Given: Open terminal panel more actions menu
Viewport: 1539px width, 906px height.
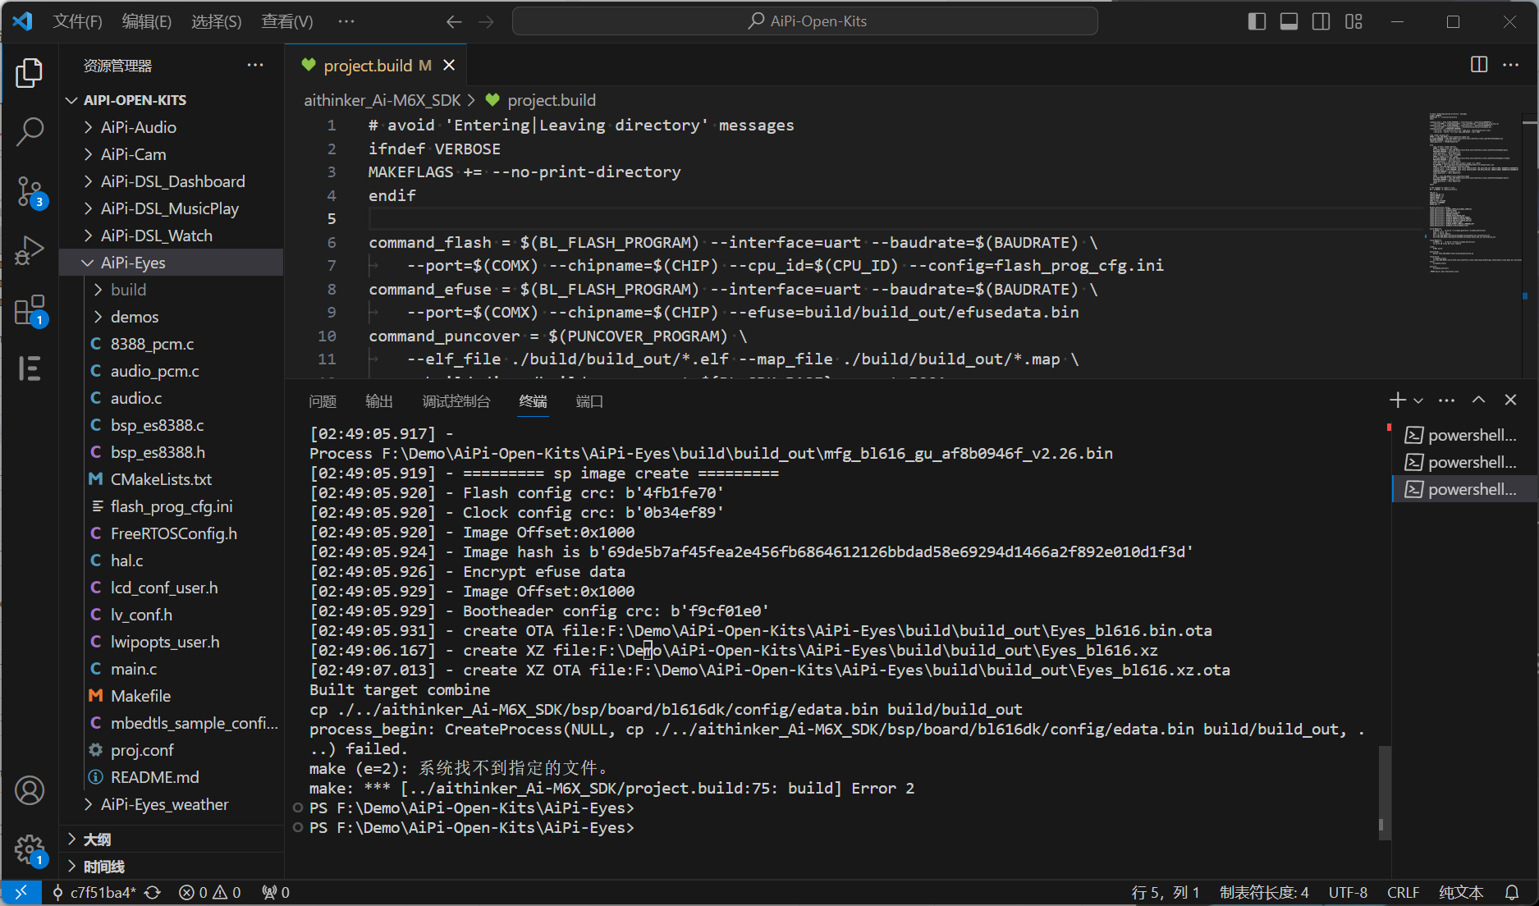Looking at the screenshot, I should click(x=1447, y=400).
